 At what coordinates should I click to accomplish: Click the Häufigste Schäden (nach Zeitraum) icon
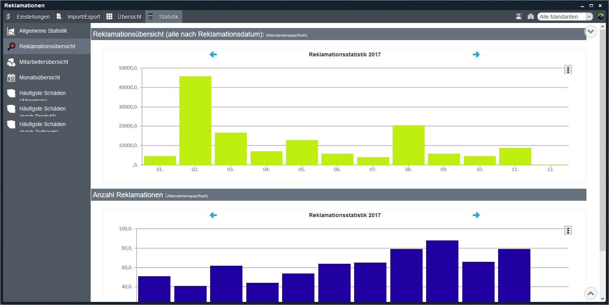[11, 124]
